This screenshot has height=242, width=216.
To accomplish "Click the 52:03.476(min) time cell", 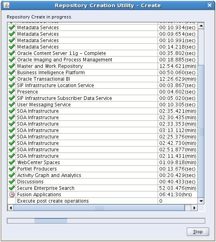I will pos(178,188).
